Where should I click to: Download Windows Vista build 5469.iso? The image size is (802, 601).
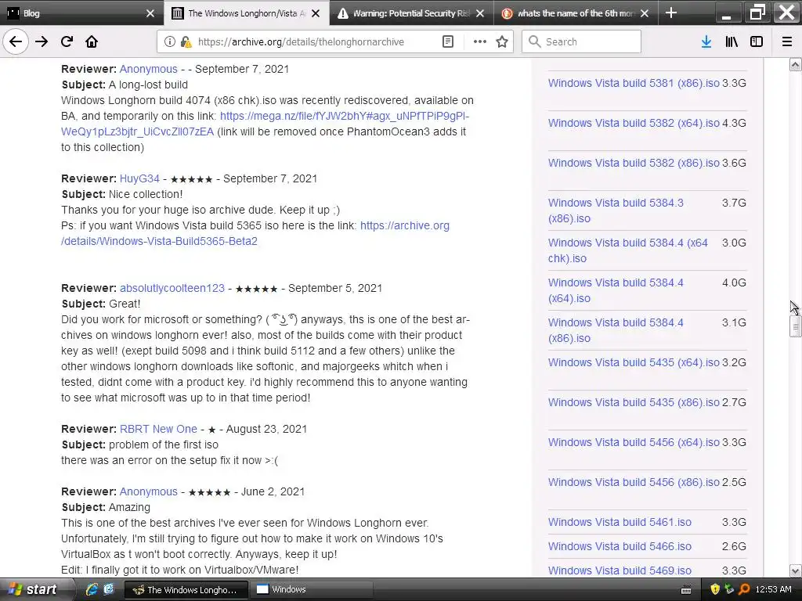(x=620, y=570)
